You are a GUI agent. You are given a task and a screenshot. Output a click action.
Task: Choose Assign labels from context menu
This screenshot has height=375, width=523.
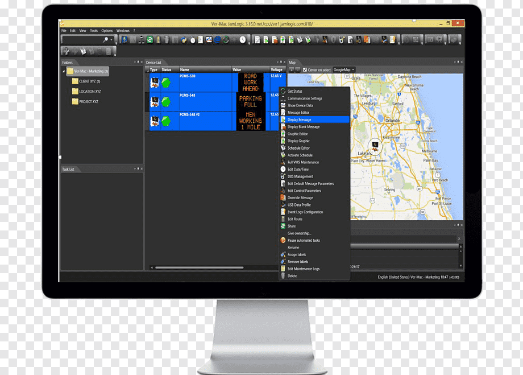314,254
